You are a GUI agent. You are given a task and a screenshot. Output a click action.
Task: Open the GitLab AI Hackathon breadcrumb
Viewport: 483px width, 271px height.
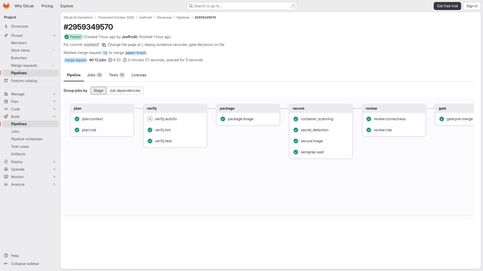79,17
